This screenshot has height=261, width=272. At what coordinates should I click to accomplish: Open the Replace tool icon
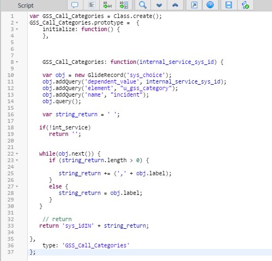point(107,5)
